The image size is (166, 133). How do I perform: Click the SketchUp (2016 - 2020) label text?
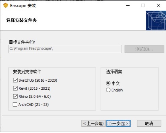(38, 80)
